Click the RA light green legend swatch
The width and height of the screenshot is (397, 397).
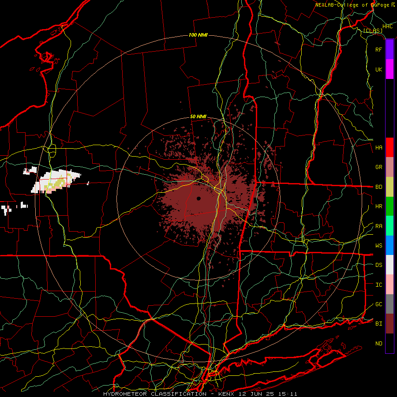pos(390,226)
